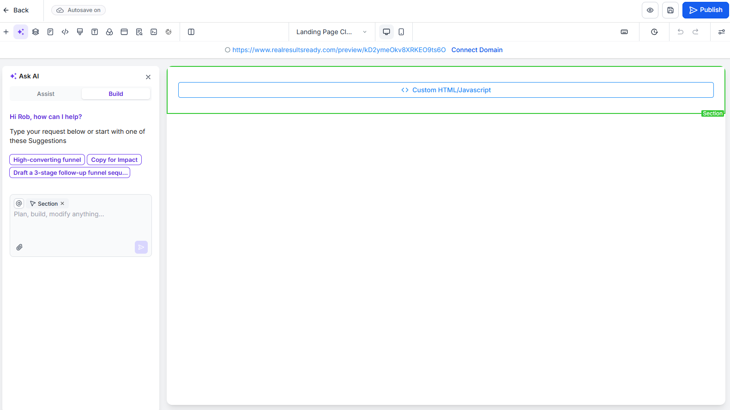
Task: Go Back to previous screen
Action: [16, 10]
